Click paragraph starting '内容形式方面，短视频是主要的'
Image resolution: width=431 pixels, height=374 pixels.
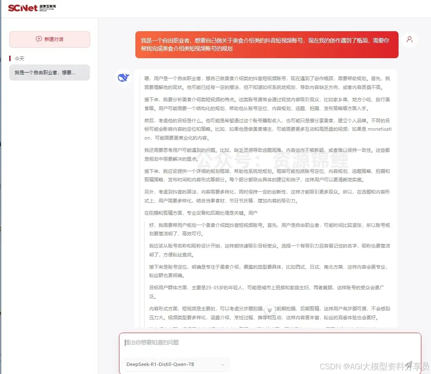click(x=269, y=313)
